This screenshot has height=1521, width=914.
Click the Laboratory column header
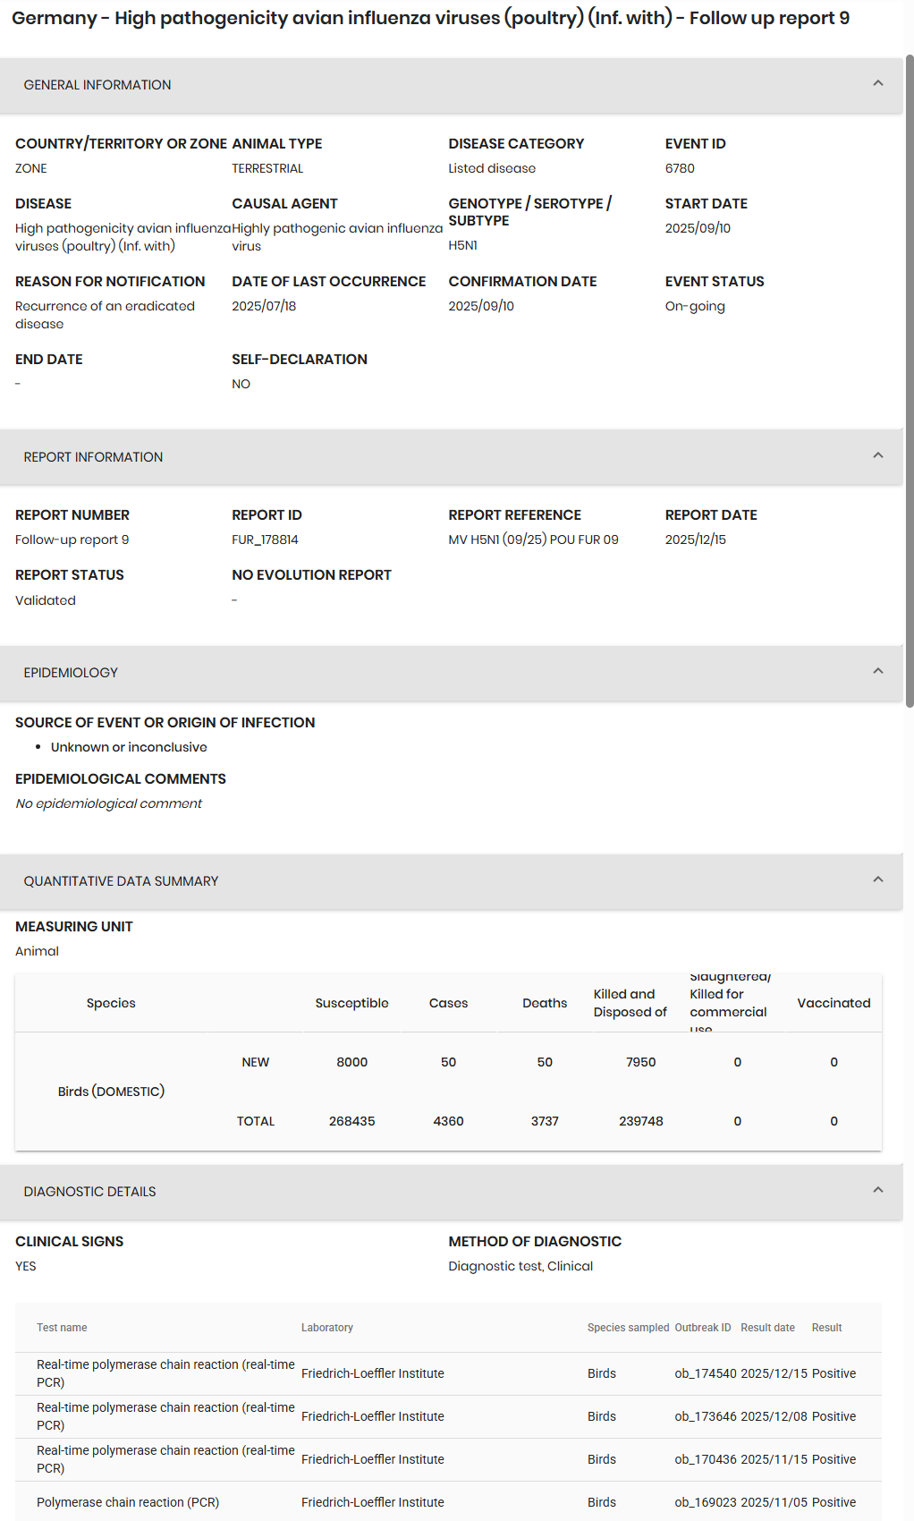(x=327, y=1328)
